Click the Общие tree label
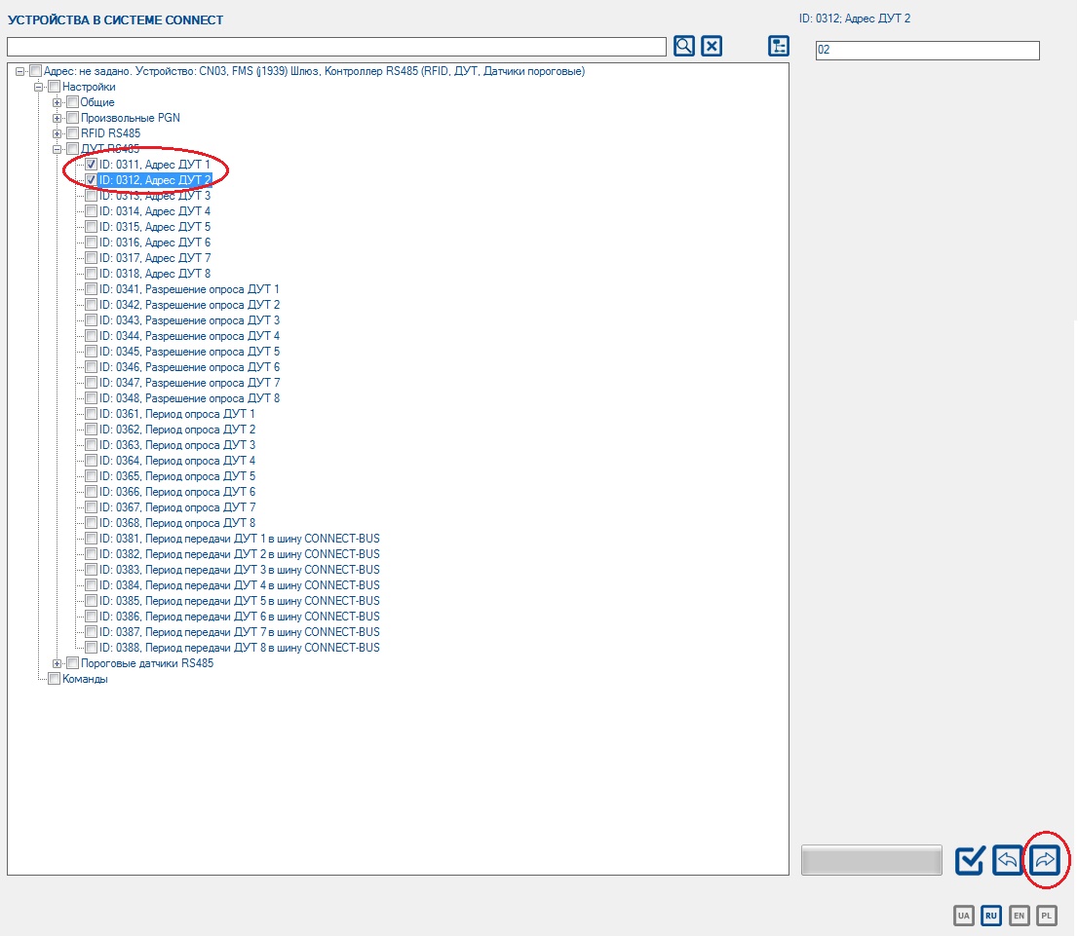 97,102
